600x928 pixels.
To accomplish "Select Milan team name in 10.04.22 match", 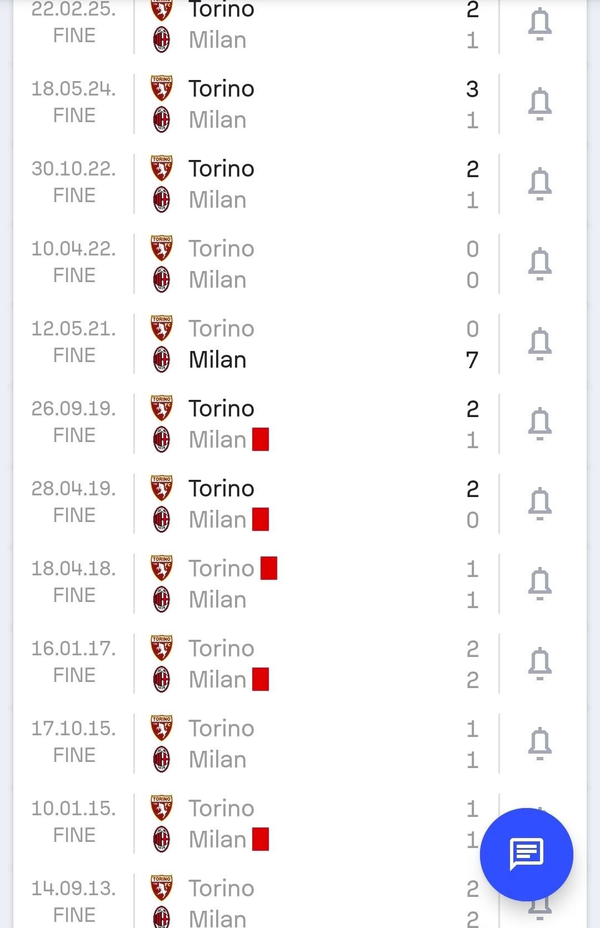I will coord(217,279).
